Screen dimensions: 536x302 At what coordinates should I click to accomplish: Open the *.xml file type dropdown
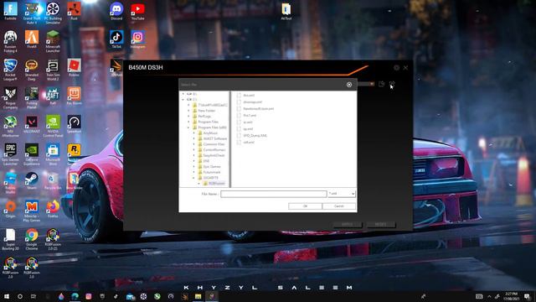(x=342, y=194)
